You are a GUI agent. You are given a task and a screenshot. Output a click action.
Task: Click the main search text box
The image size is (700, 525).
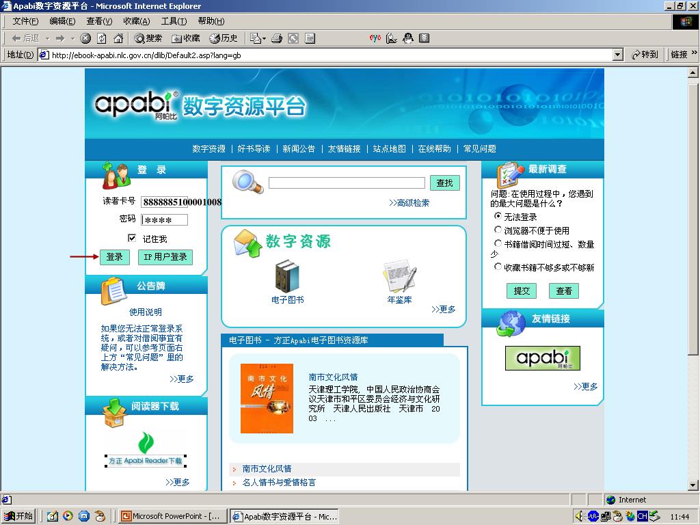(347, 183)
